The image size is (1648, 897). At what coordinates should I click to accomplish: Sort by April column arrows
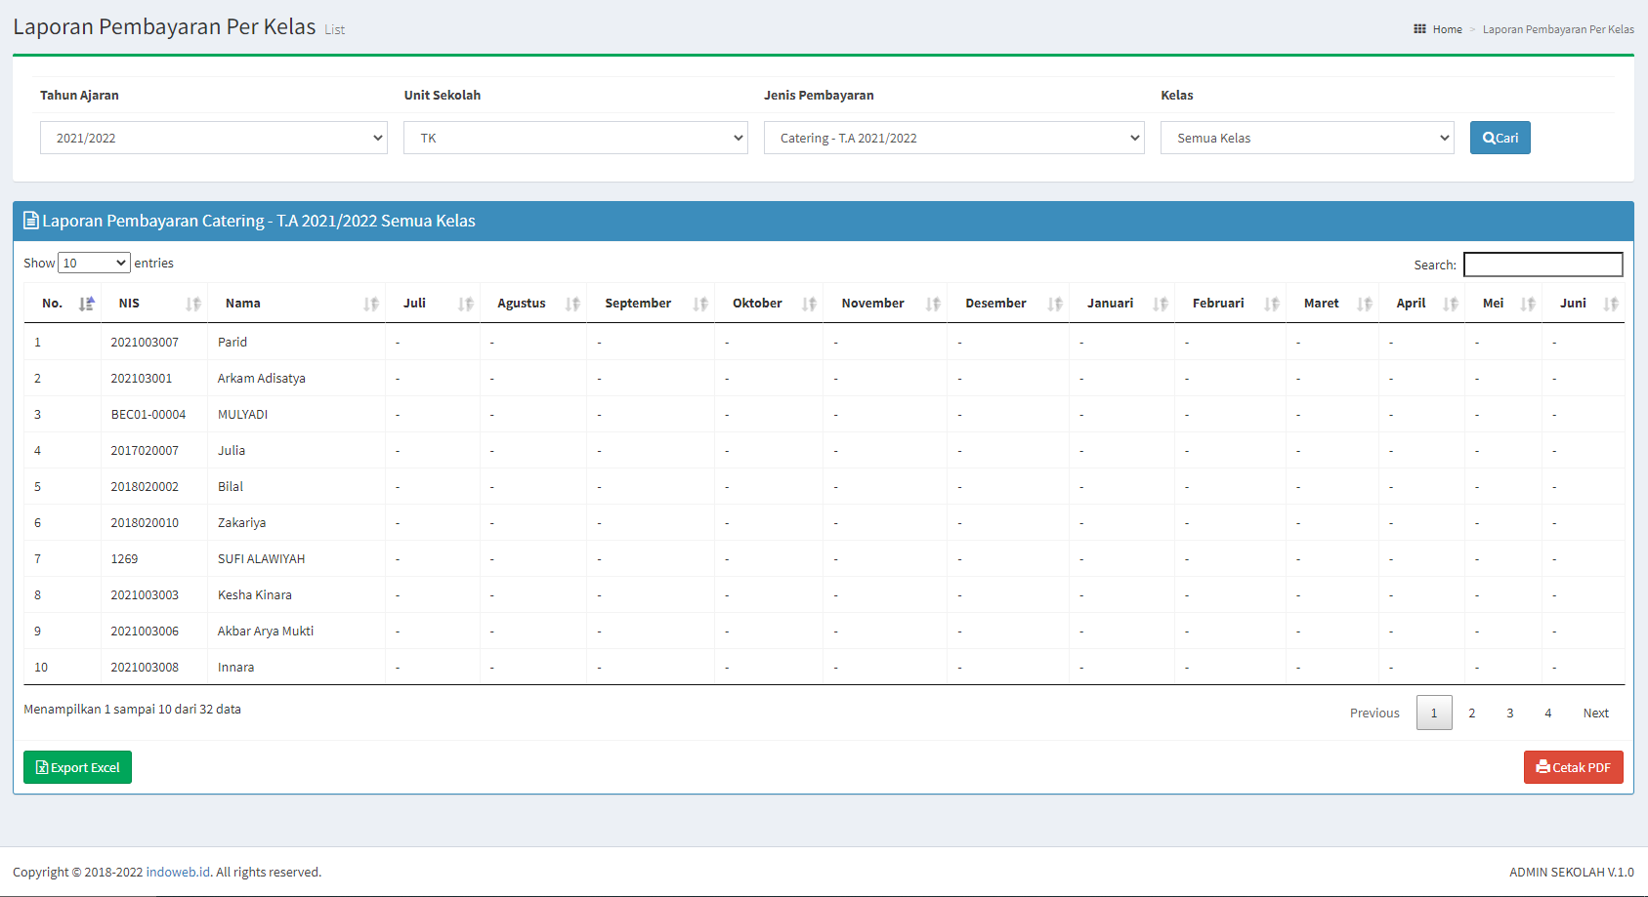[1451, 304]
